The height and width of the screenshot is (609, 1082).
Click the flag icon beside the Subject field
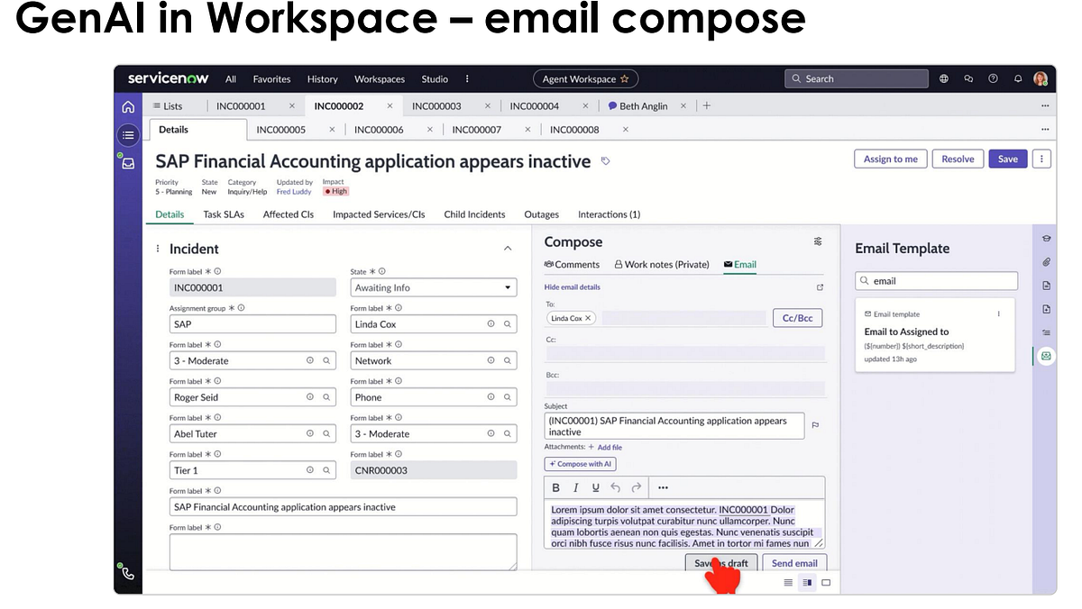(815, 424)
